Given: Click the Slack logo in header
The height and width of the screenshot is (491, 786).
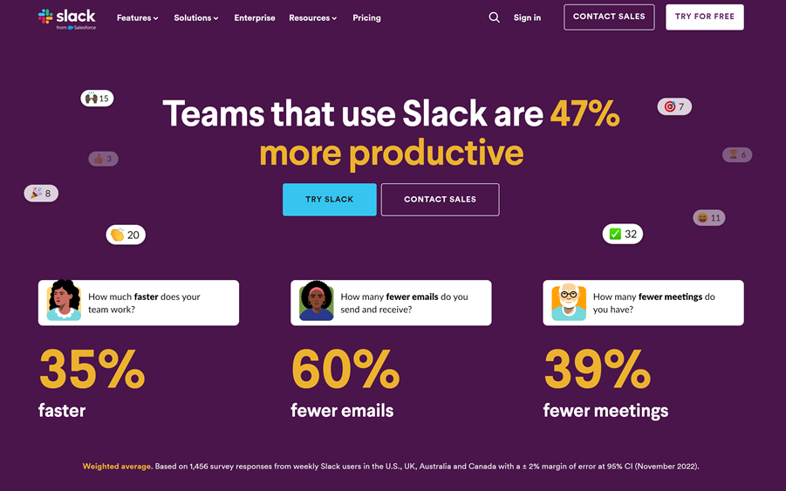Looking at the screenshot, I should pyautogui.click(x=67, y=19).
